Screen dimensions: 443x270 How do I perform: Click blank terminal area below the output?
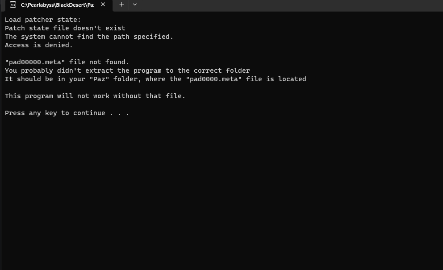(x=223, y=192)
